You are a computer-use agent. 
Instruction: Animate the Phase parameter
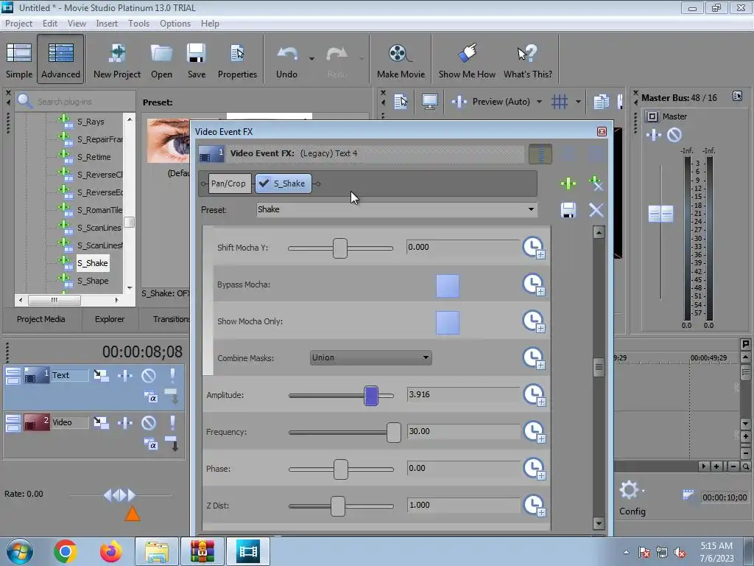click(534, 469)
